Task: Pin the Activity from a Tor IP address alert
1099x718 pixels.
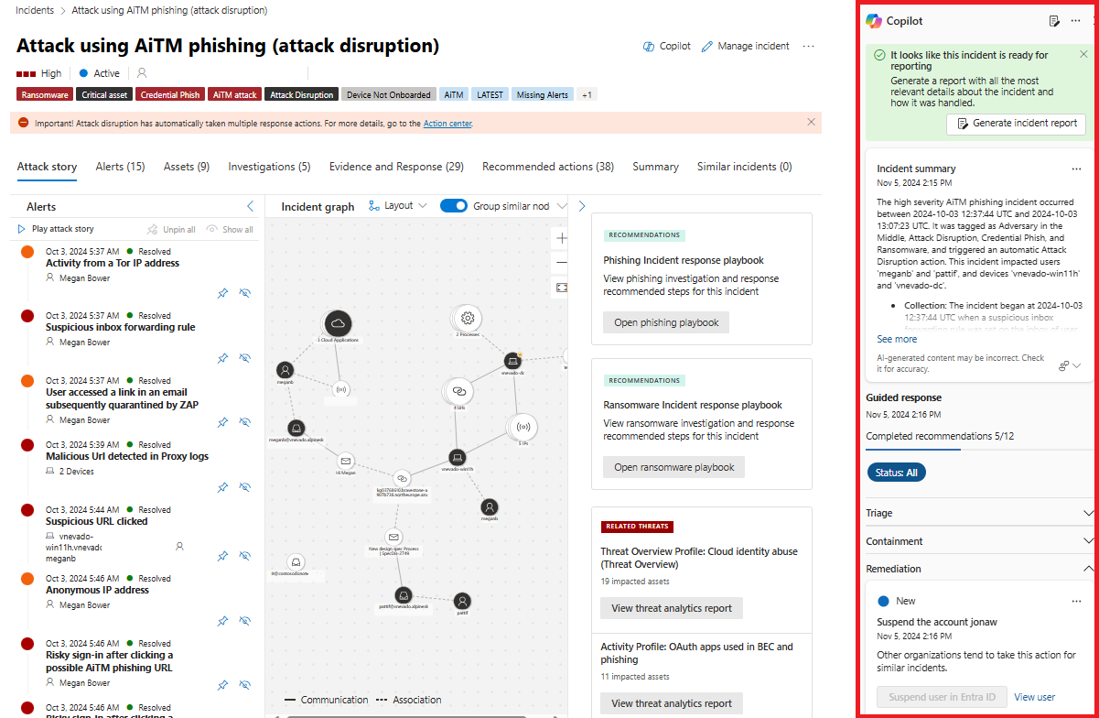Action: [222, 293]
